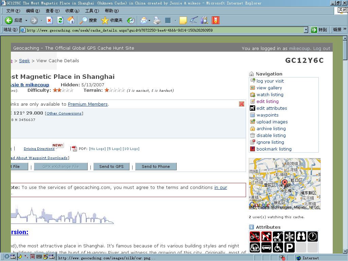Click the Seek breadcrumb link
Viewport: 348px width, 261px height.
(24, 60)
